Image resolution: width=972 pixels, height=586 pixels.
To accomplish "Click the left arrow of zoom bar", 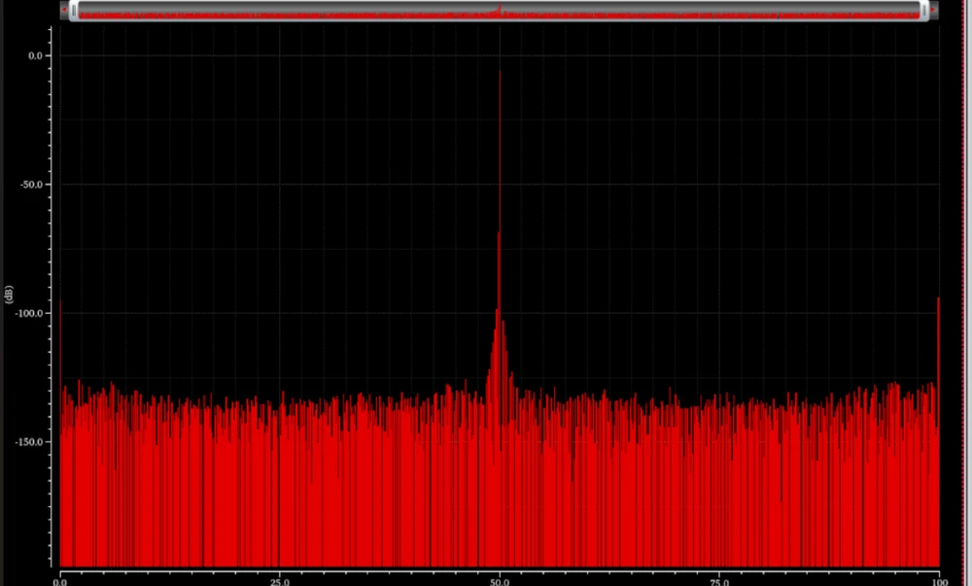I will [x=64, y=10].
